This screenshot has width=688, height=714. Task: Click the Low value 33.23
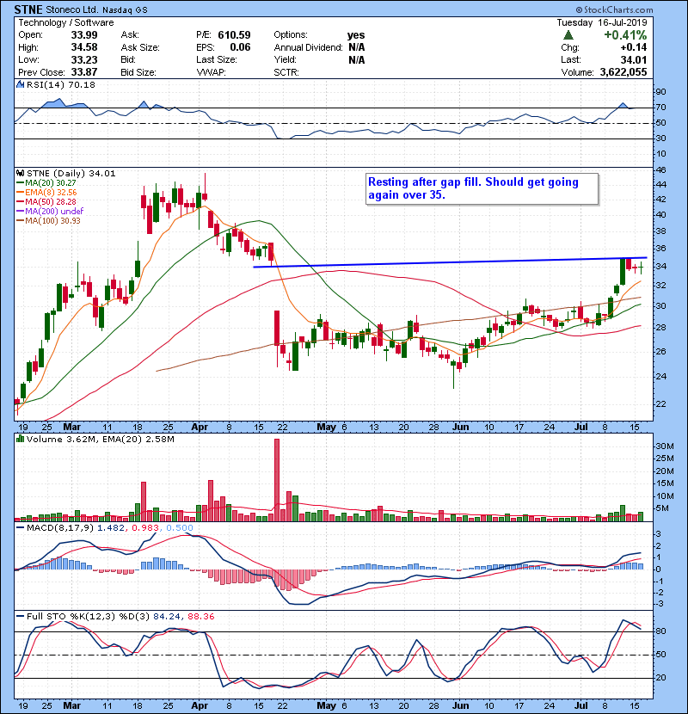click(x=84, y=59)
